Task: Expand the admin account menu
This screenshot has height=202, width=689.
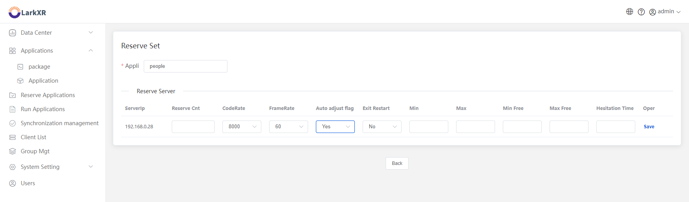Action: 665,12
